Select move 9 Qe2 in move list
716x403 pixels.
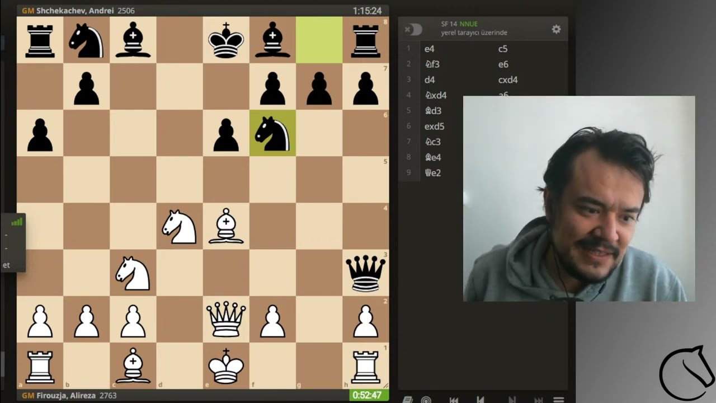(433, 173)
